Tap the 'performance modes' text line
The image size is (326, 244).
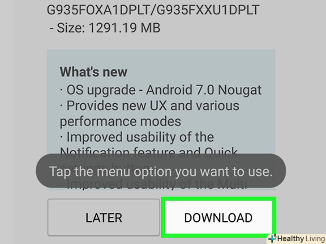pos(120,122)
